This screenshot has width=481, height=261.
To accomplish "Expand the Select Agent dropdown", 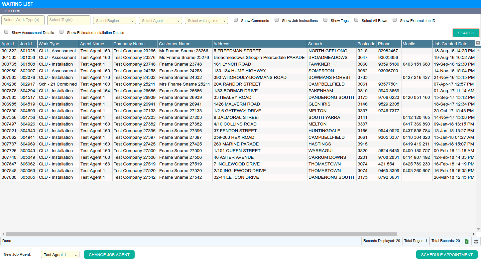I will coord(160,21).
